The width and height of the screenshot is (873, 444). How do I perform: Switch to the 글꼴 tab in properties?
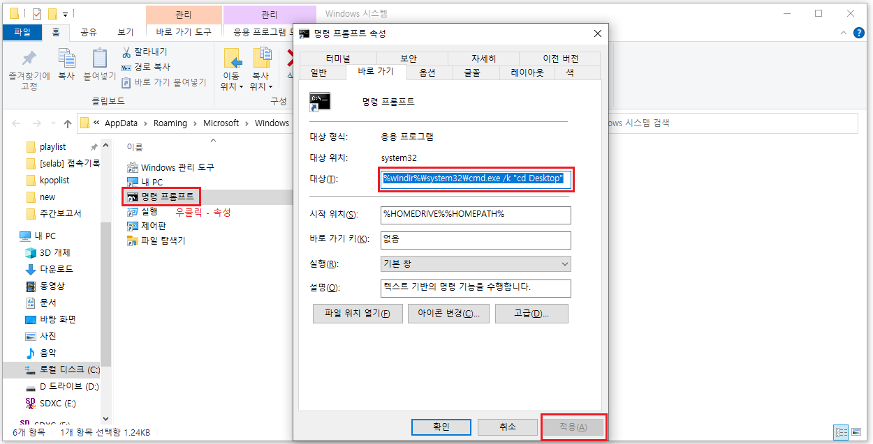point(476,72)
